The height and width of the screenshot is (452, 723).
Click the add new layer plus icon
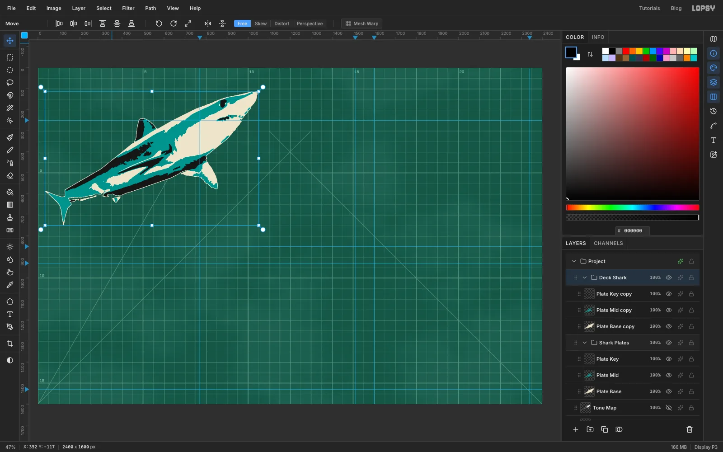(x=576, y=429)
